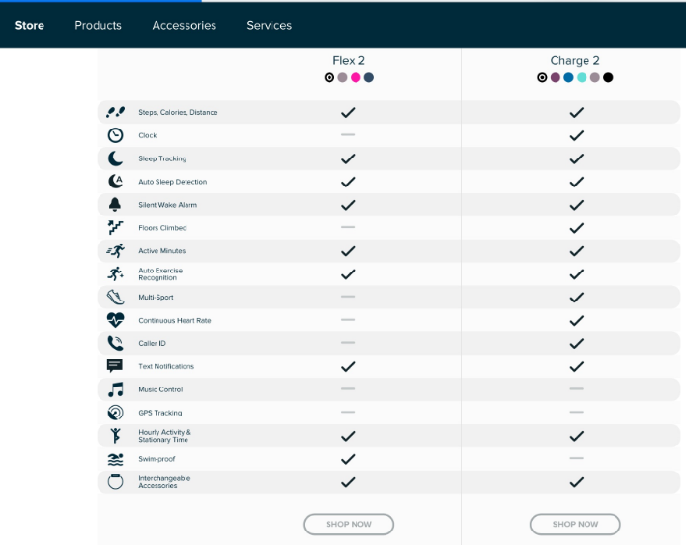Select the lavender Charge 2 color swatch
This screenshot has width=686, height=545.
(594, 78)
